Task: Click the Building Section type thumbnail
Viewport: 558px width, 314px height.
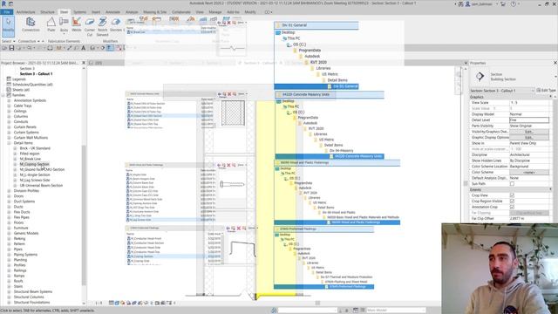Action: [480, 76]
